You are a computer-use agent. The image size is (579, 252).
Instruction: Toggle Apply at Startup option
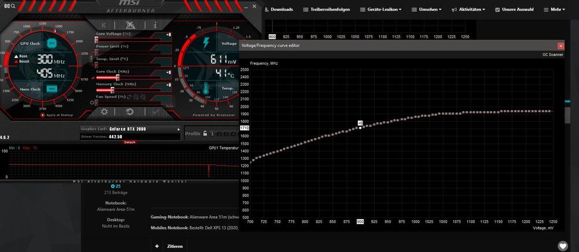42,115
